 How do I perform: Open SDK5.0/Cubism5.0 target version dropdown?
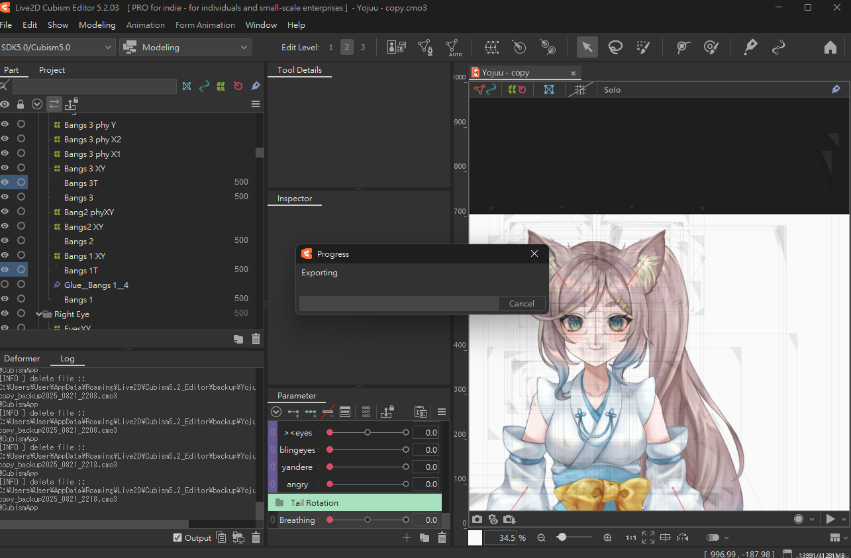tap(58, 47)
